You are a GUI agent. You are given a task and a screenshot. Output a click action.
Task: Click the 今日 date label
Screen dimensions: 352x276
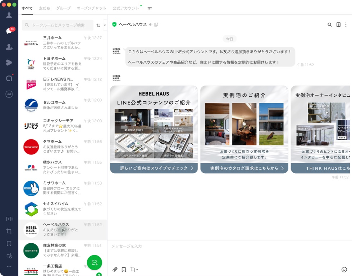[229, 39]
